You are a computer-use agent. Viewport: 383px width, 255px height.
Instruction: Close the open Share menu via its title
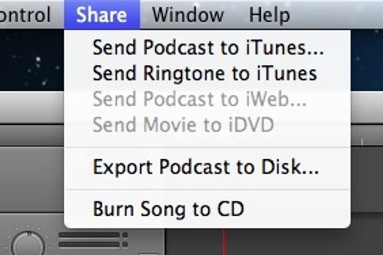pos(102,14)
